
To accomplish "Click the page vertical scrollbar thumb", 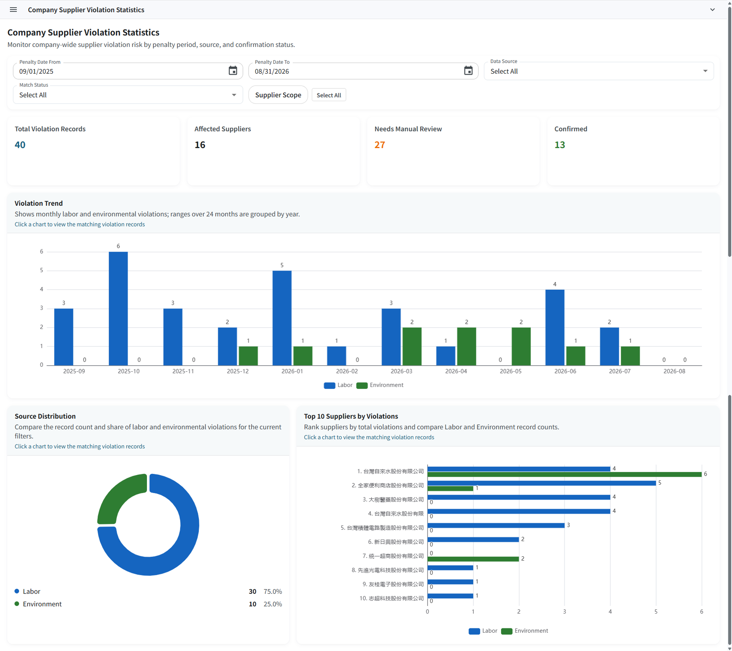I will pyautogui.click(x=729, y=132).
